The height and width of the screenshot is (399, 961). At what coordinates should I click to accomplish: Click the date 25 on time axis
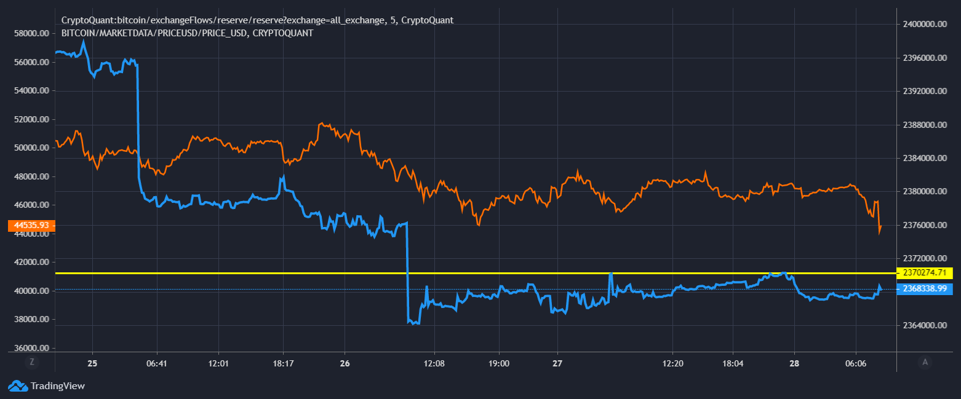point(92,363)
